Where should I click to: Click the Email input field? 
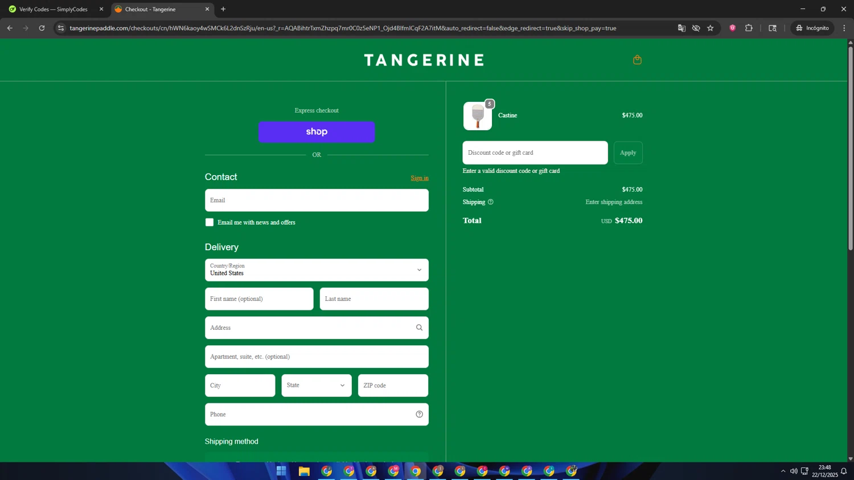tap(317, 200)
